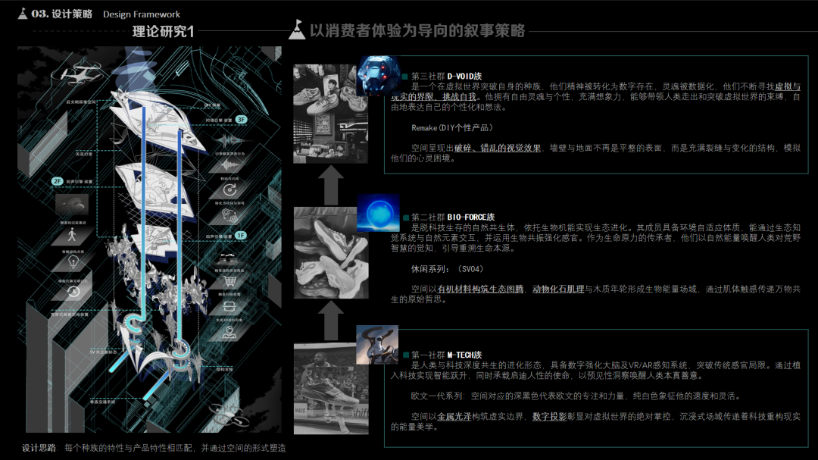
Task: Select the clock civilization-memory icon
Action: point(76,293)
